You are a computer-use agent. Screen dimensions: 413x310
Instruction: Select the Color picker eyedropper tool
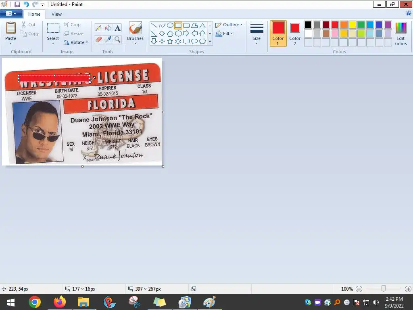point(108,39)
